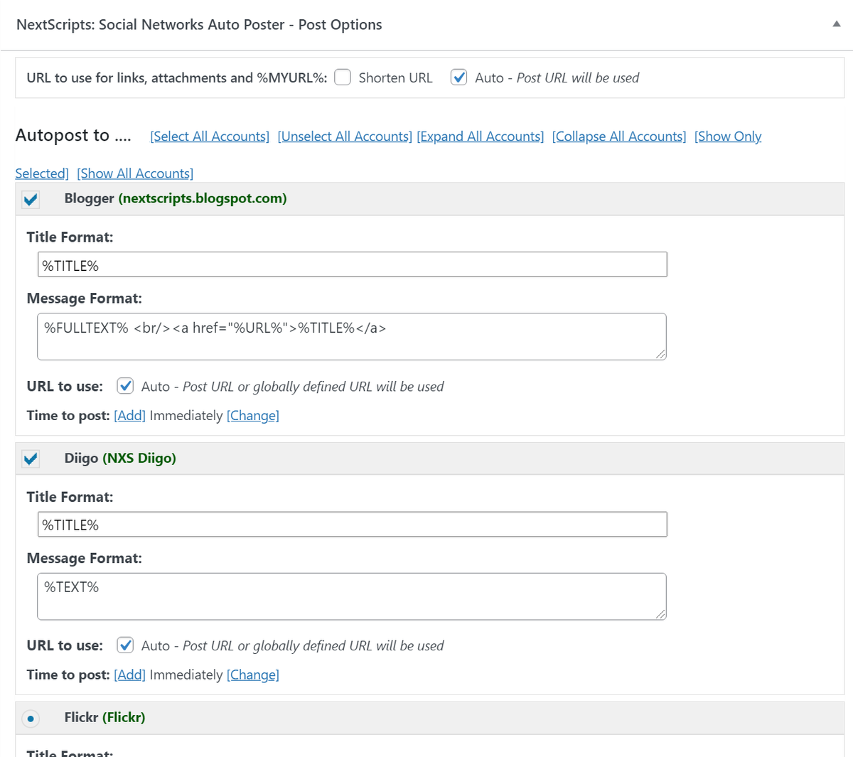
Task: Click Unselect All Accounts link
Action: tap(345, 136)
